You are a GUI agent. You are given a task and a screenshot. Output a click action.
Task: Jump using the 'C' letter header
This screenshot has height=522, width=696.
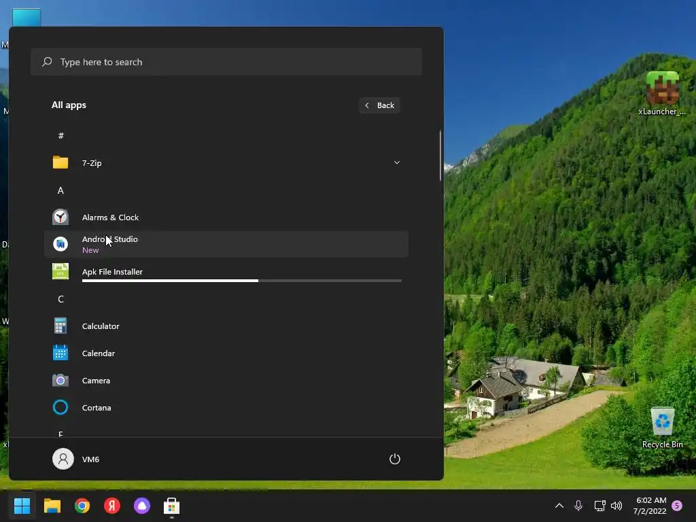pyautogui.click(x=60, y=299)
